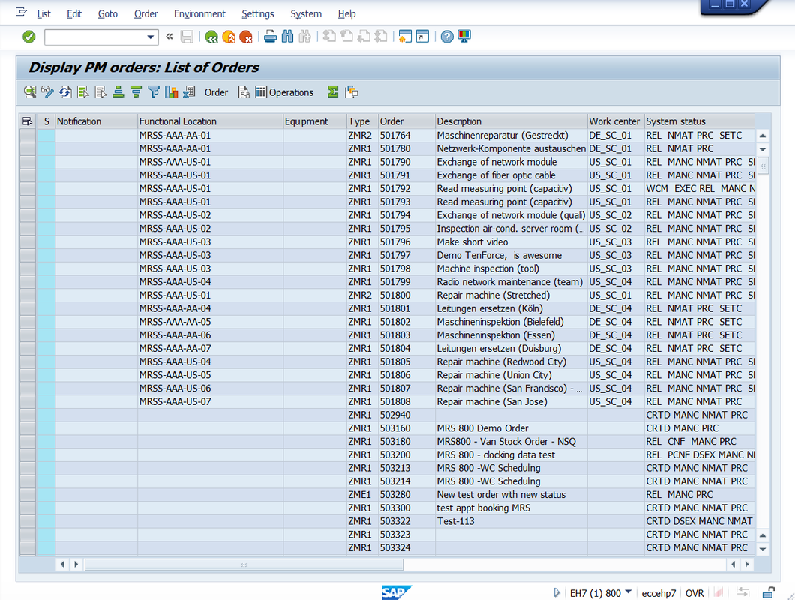
Task: Toggle row selector for order 501790
Action: [x=28, y=162]
